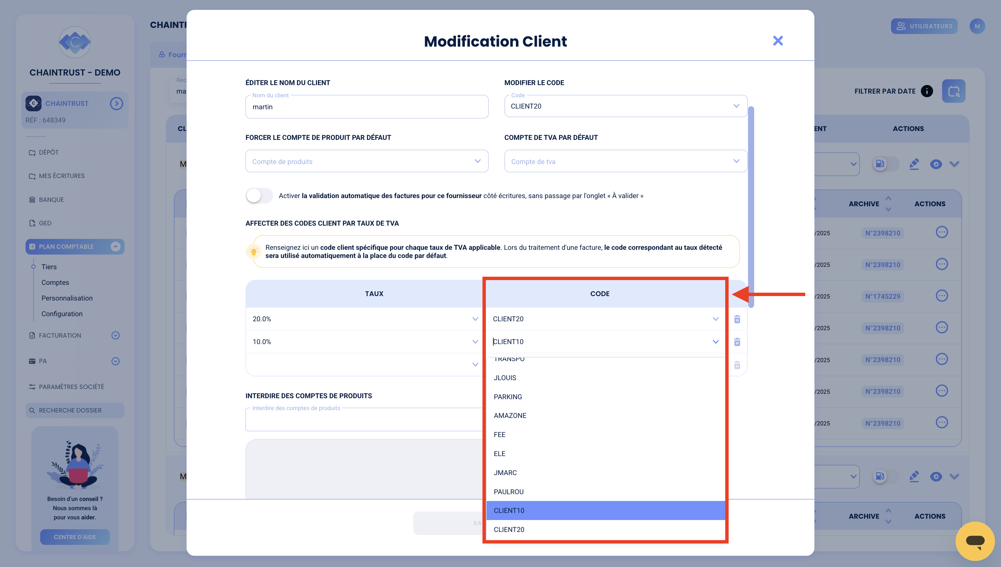This screenshot has height=567, width=1001.
Task: Delete the 20.0% code row via trash icon
Action: (737, 319)
